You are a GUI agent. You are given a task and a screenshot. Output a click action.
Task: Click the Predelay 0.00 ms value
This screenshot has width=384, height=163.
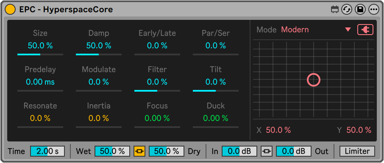pyautogui.click(x=40, y=82)
